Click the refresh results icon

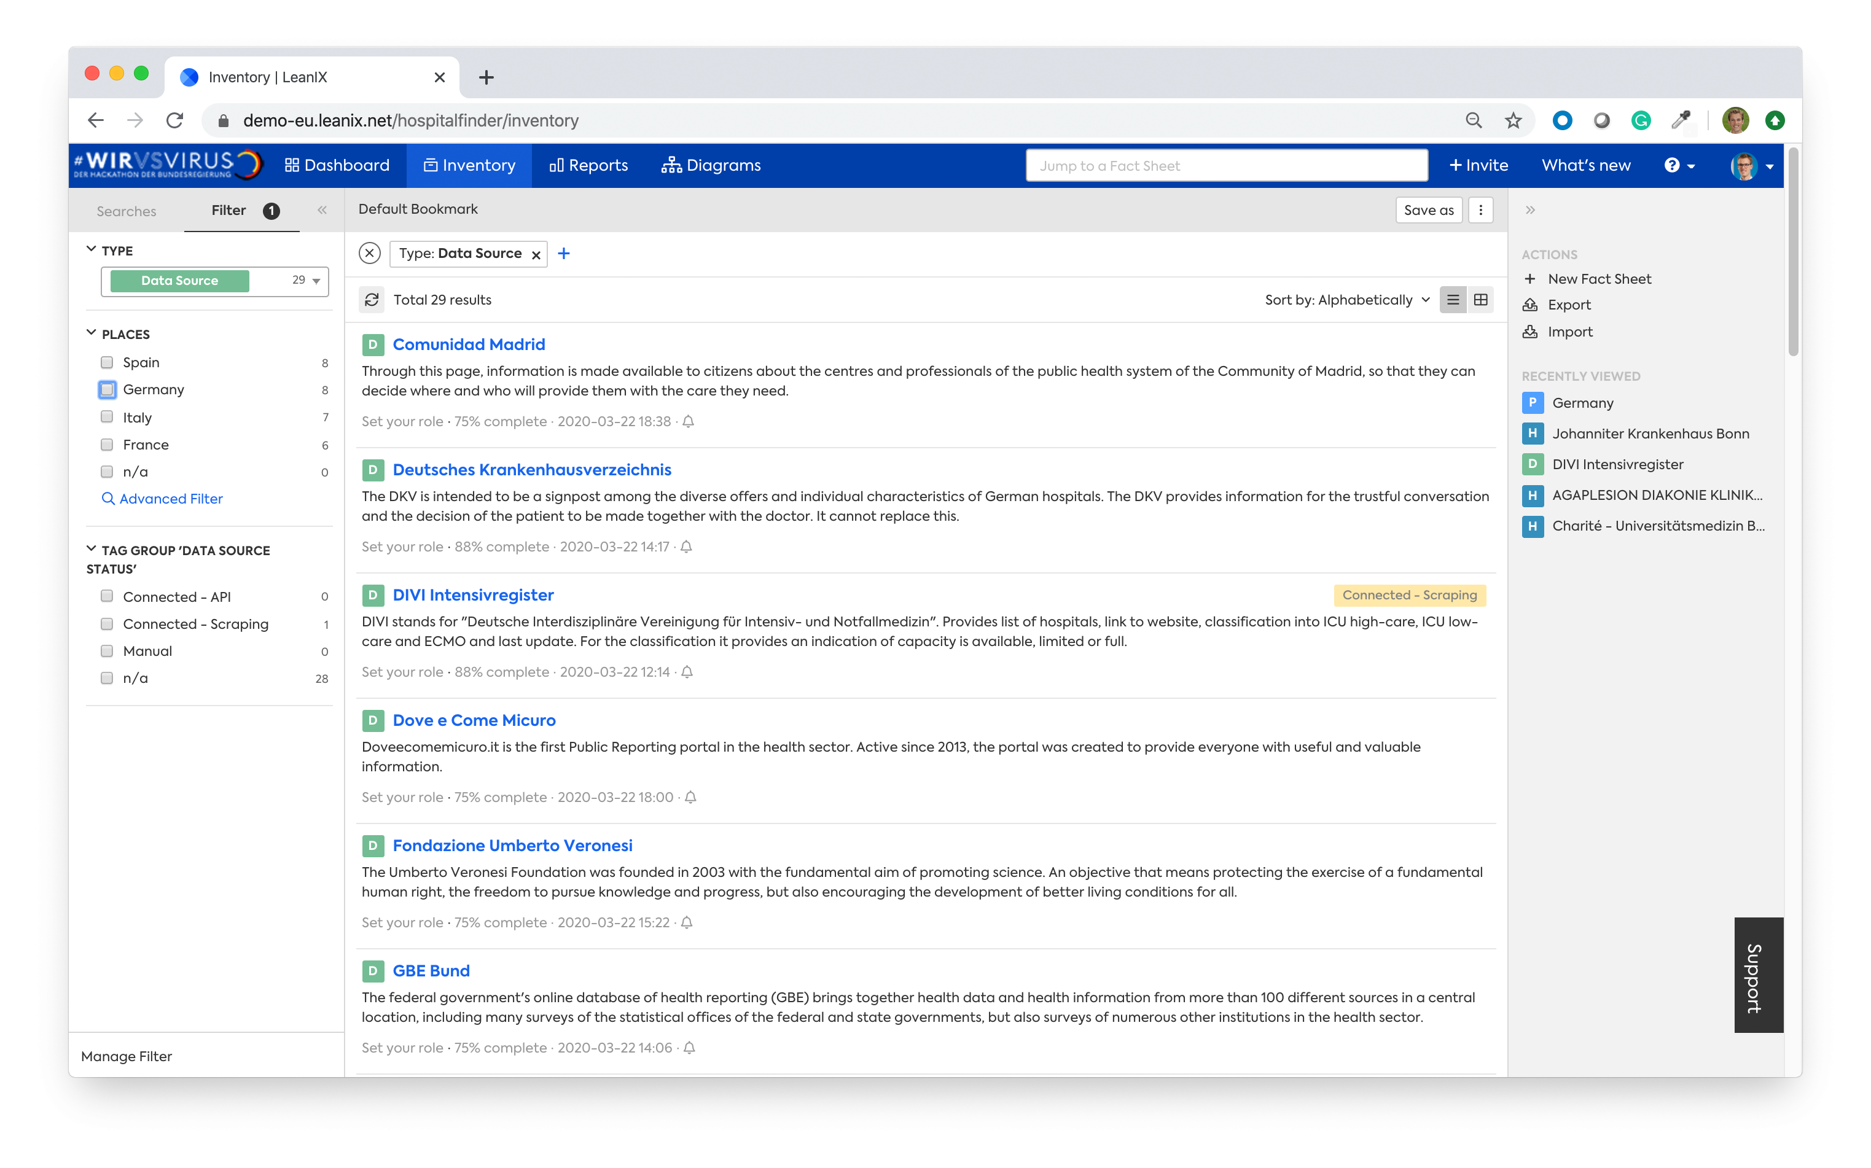(372, 300)
